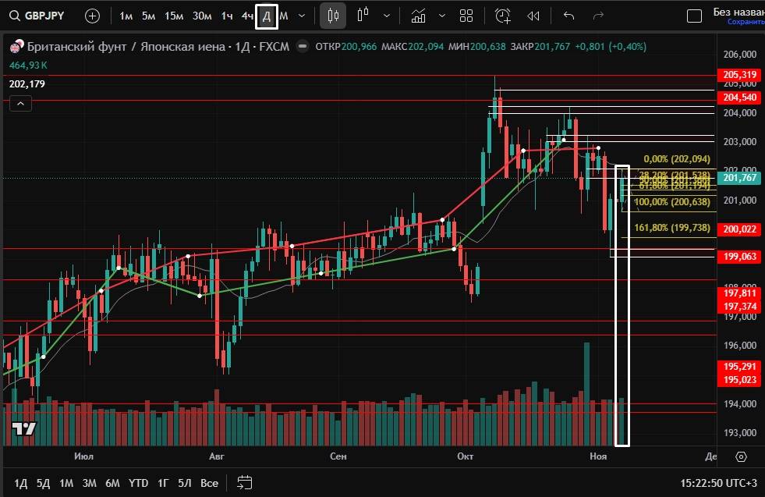Open the layout templates grid icon

(466, 16)
